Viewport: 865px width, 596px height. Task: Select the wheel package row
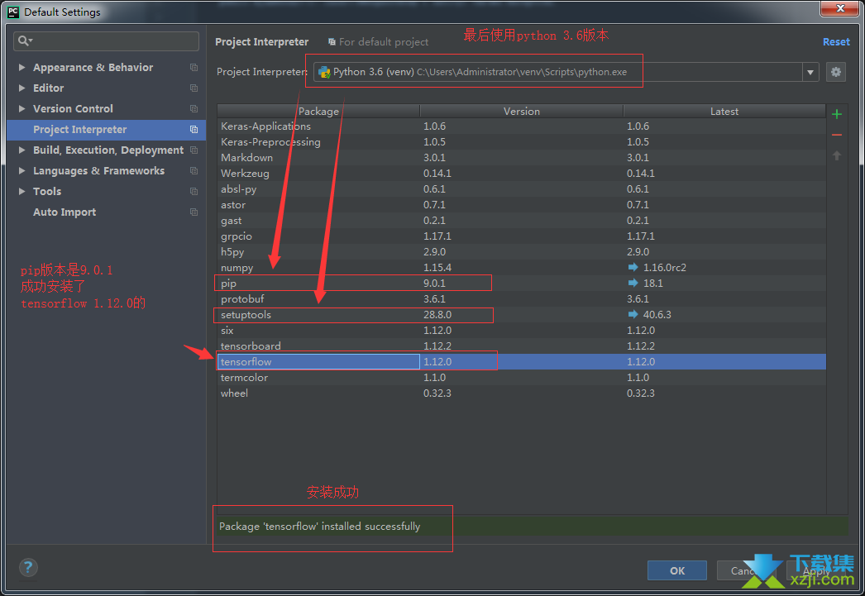click(x=521, y=393)
